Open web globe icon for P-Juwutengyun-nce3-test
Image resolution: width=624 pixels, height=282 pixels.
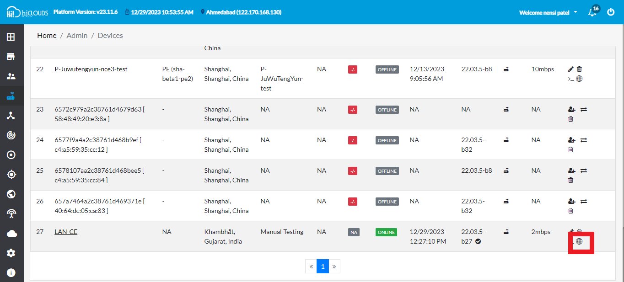click(x=579, y=79)
